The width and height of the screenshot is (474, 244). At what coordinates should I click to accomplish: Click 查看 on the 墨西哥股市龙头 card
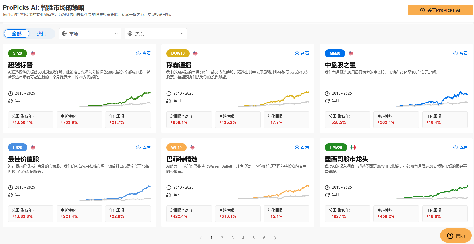(x=460, y=147)
